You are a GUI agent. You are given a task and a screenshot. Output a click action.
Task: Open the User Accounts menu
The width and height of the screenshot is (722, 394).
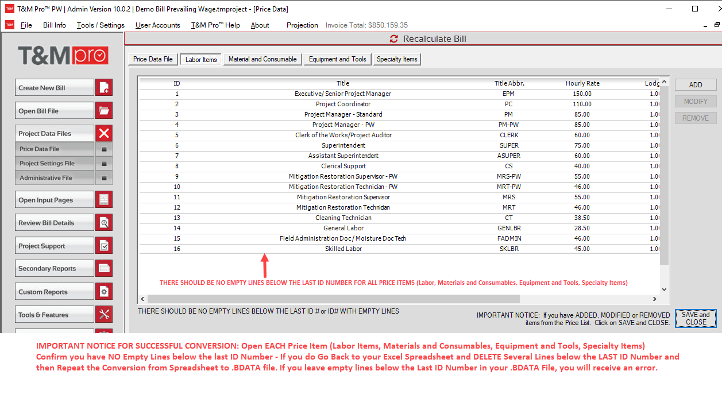158,25
